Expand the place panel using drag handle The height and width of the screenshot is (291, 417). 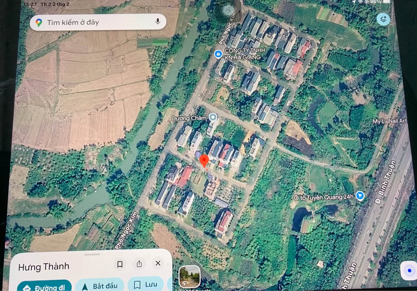point(92,254)
